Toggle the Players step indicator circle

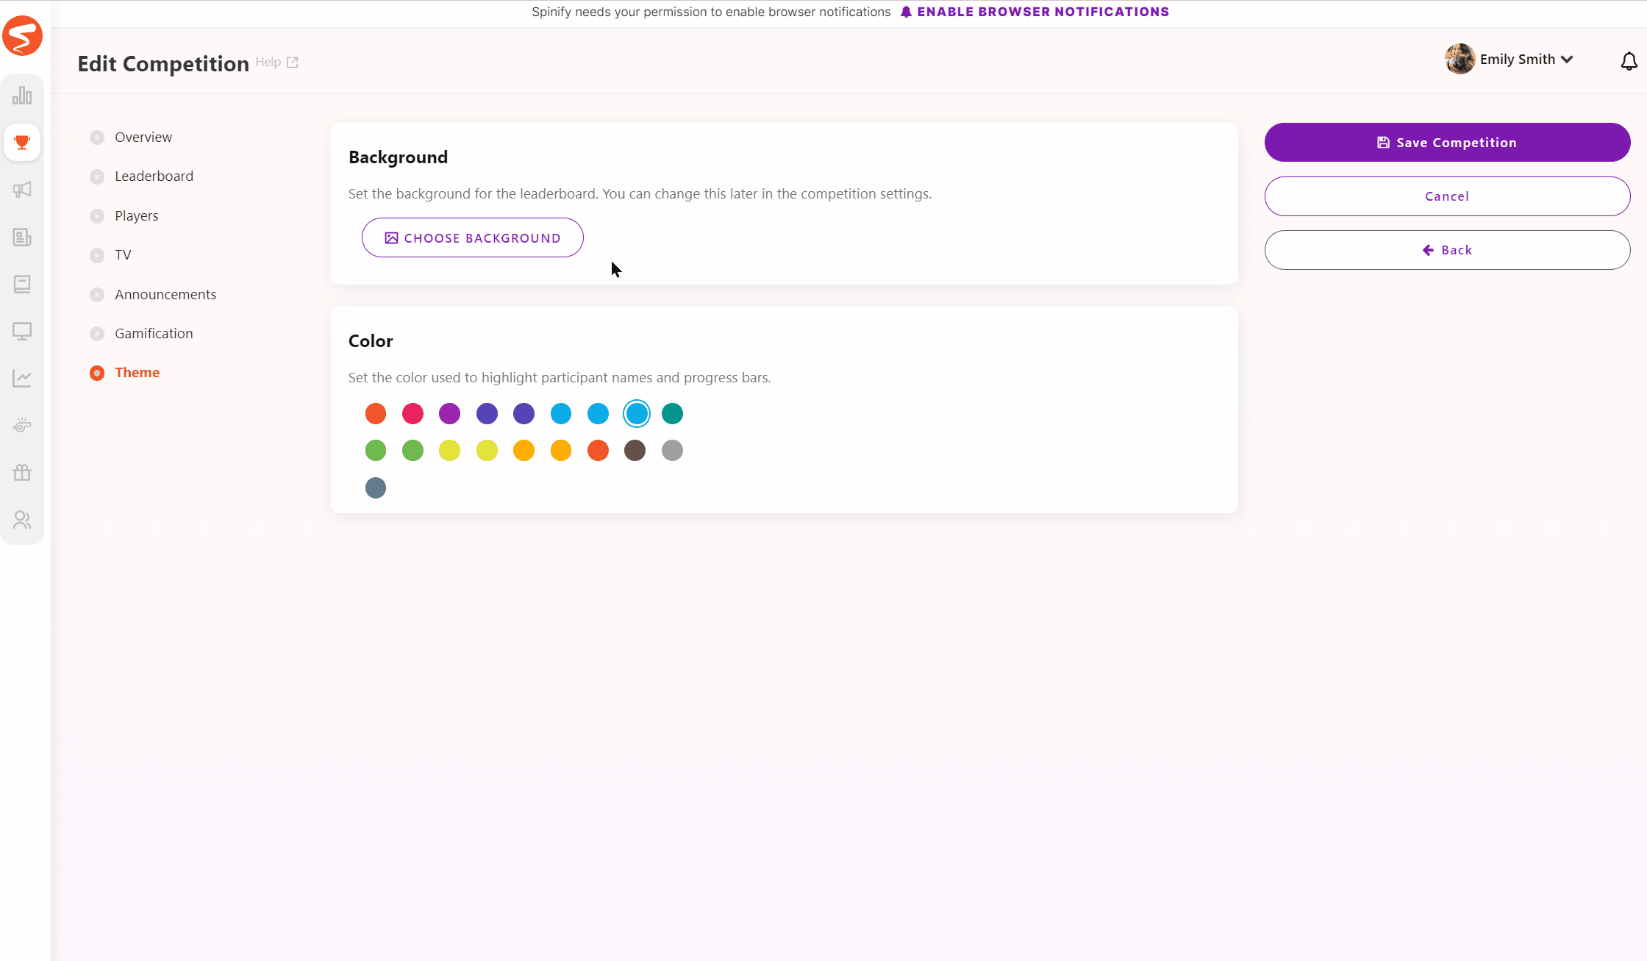pos(97,215)
